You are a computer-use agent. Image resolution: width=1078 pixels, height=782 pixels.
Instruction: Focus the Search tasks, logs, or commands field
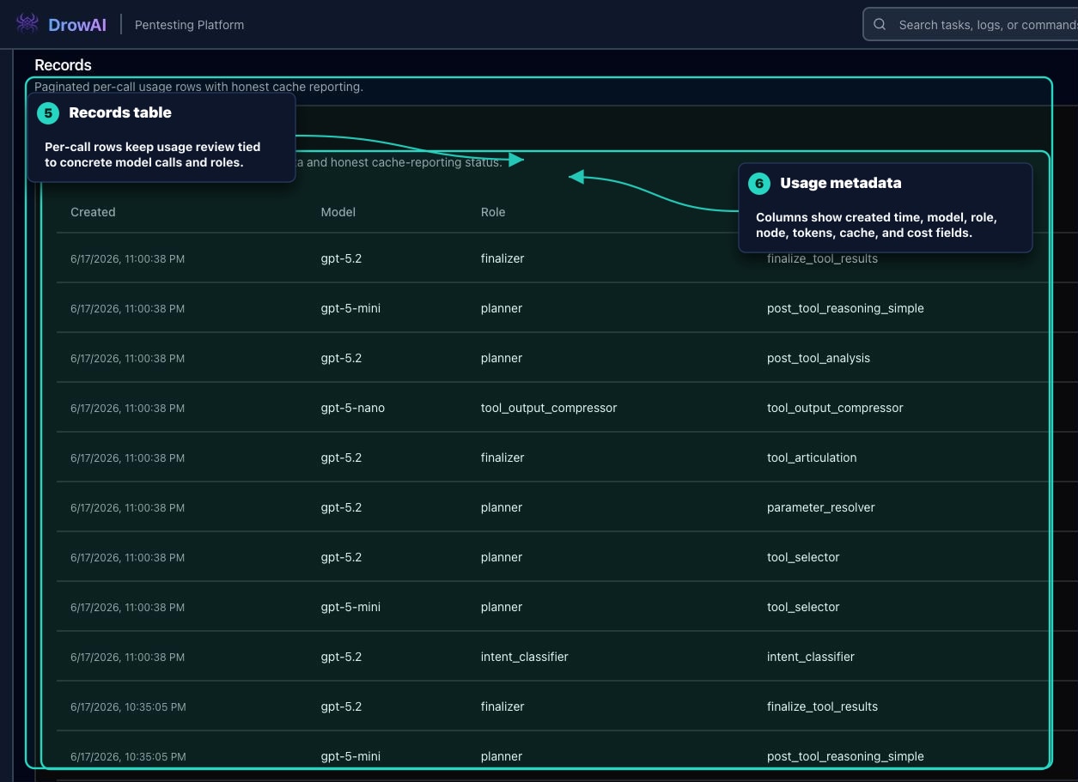tap(971, 25)
